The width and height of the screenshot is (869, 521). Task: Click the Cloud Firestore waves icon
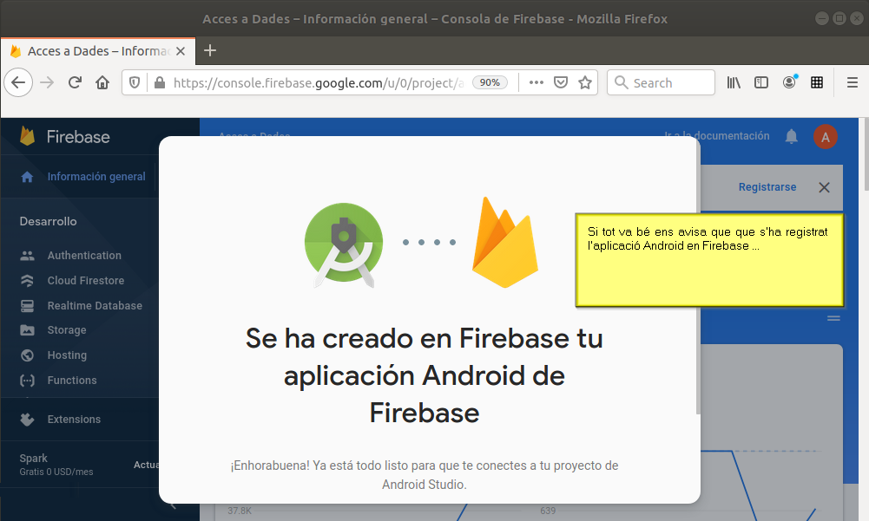pos(27,281)
